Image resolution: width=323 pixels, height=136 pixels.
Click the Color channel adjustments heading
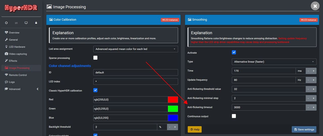70,66
